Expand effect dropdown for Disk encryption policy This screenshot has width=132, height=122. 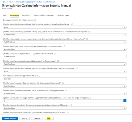point(65,57)
